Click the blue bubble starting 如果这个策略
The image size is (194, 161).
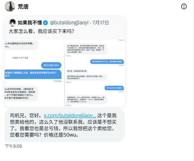33,74
